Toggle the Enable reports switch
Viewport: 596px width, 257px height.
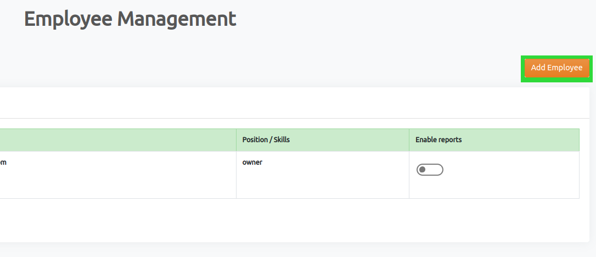coord(430,170)
